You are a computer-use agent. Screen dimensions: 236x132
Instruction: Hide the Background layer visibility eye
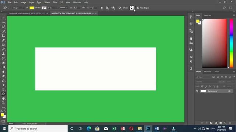[x=197, y=91]
